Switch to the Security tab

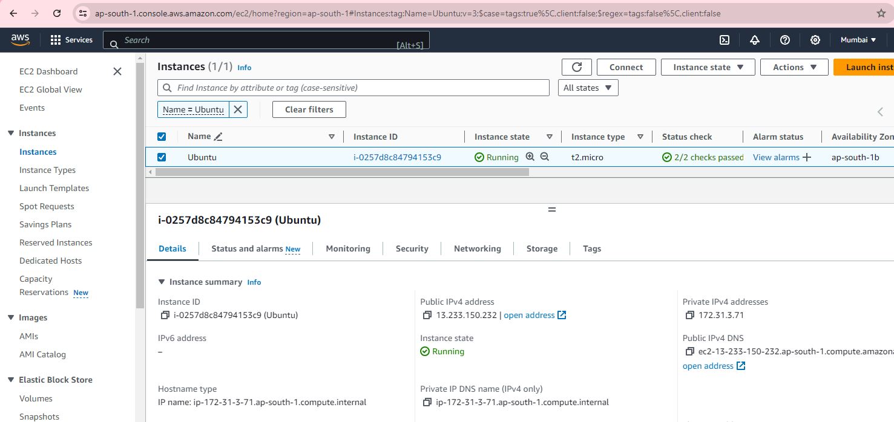coord(412,248)
